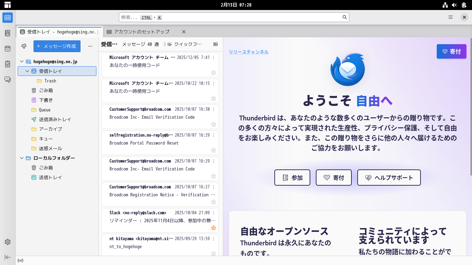This screenshot has width=472, height=265.
Task: Open the local 送信トレイ outbox folder
Action: click(57, 177)
